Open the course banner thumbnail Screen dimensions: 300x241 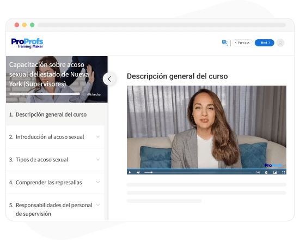57,79
